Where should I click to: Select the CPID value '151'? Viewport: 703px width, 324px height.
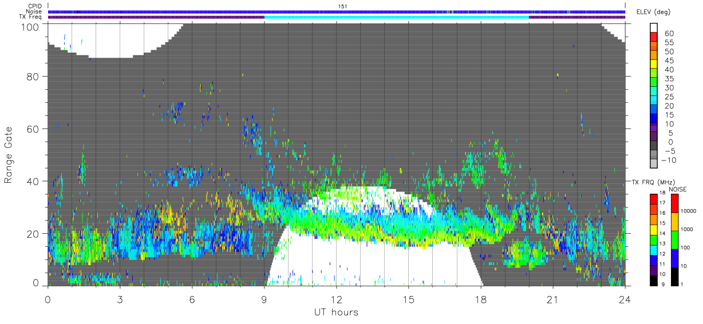click(x=343, y=6)
